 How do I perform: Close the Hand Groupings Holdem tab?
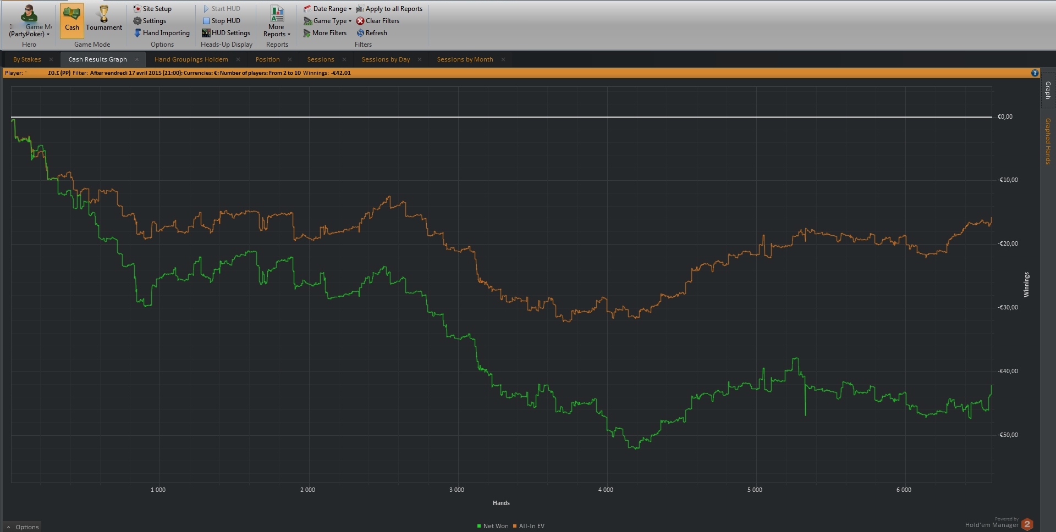click(x=238, y=59)
